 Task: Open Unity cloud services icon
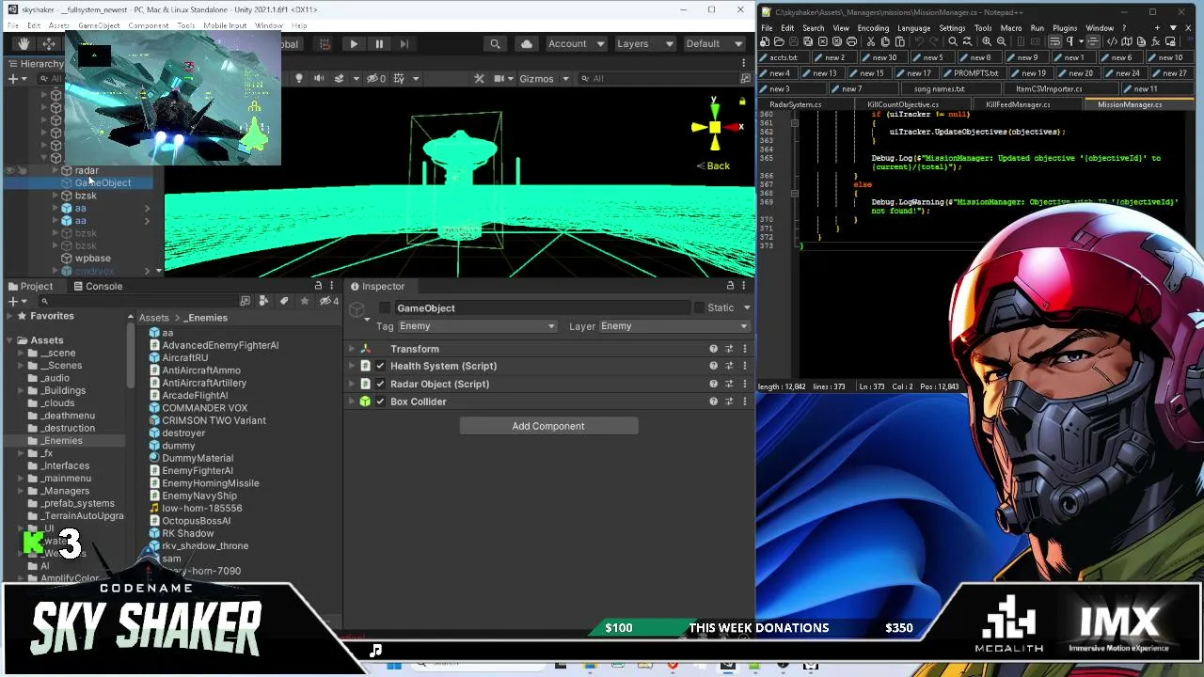[x=526, y=43]
